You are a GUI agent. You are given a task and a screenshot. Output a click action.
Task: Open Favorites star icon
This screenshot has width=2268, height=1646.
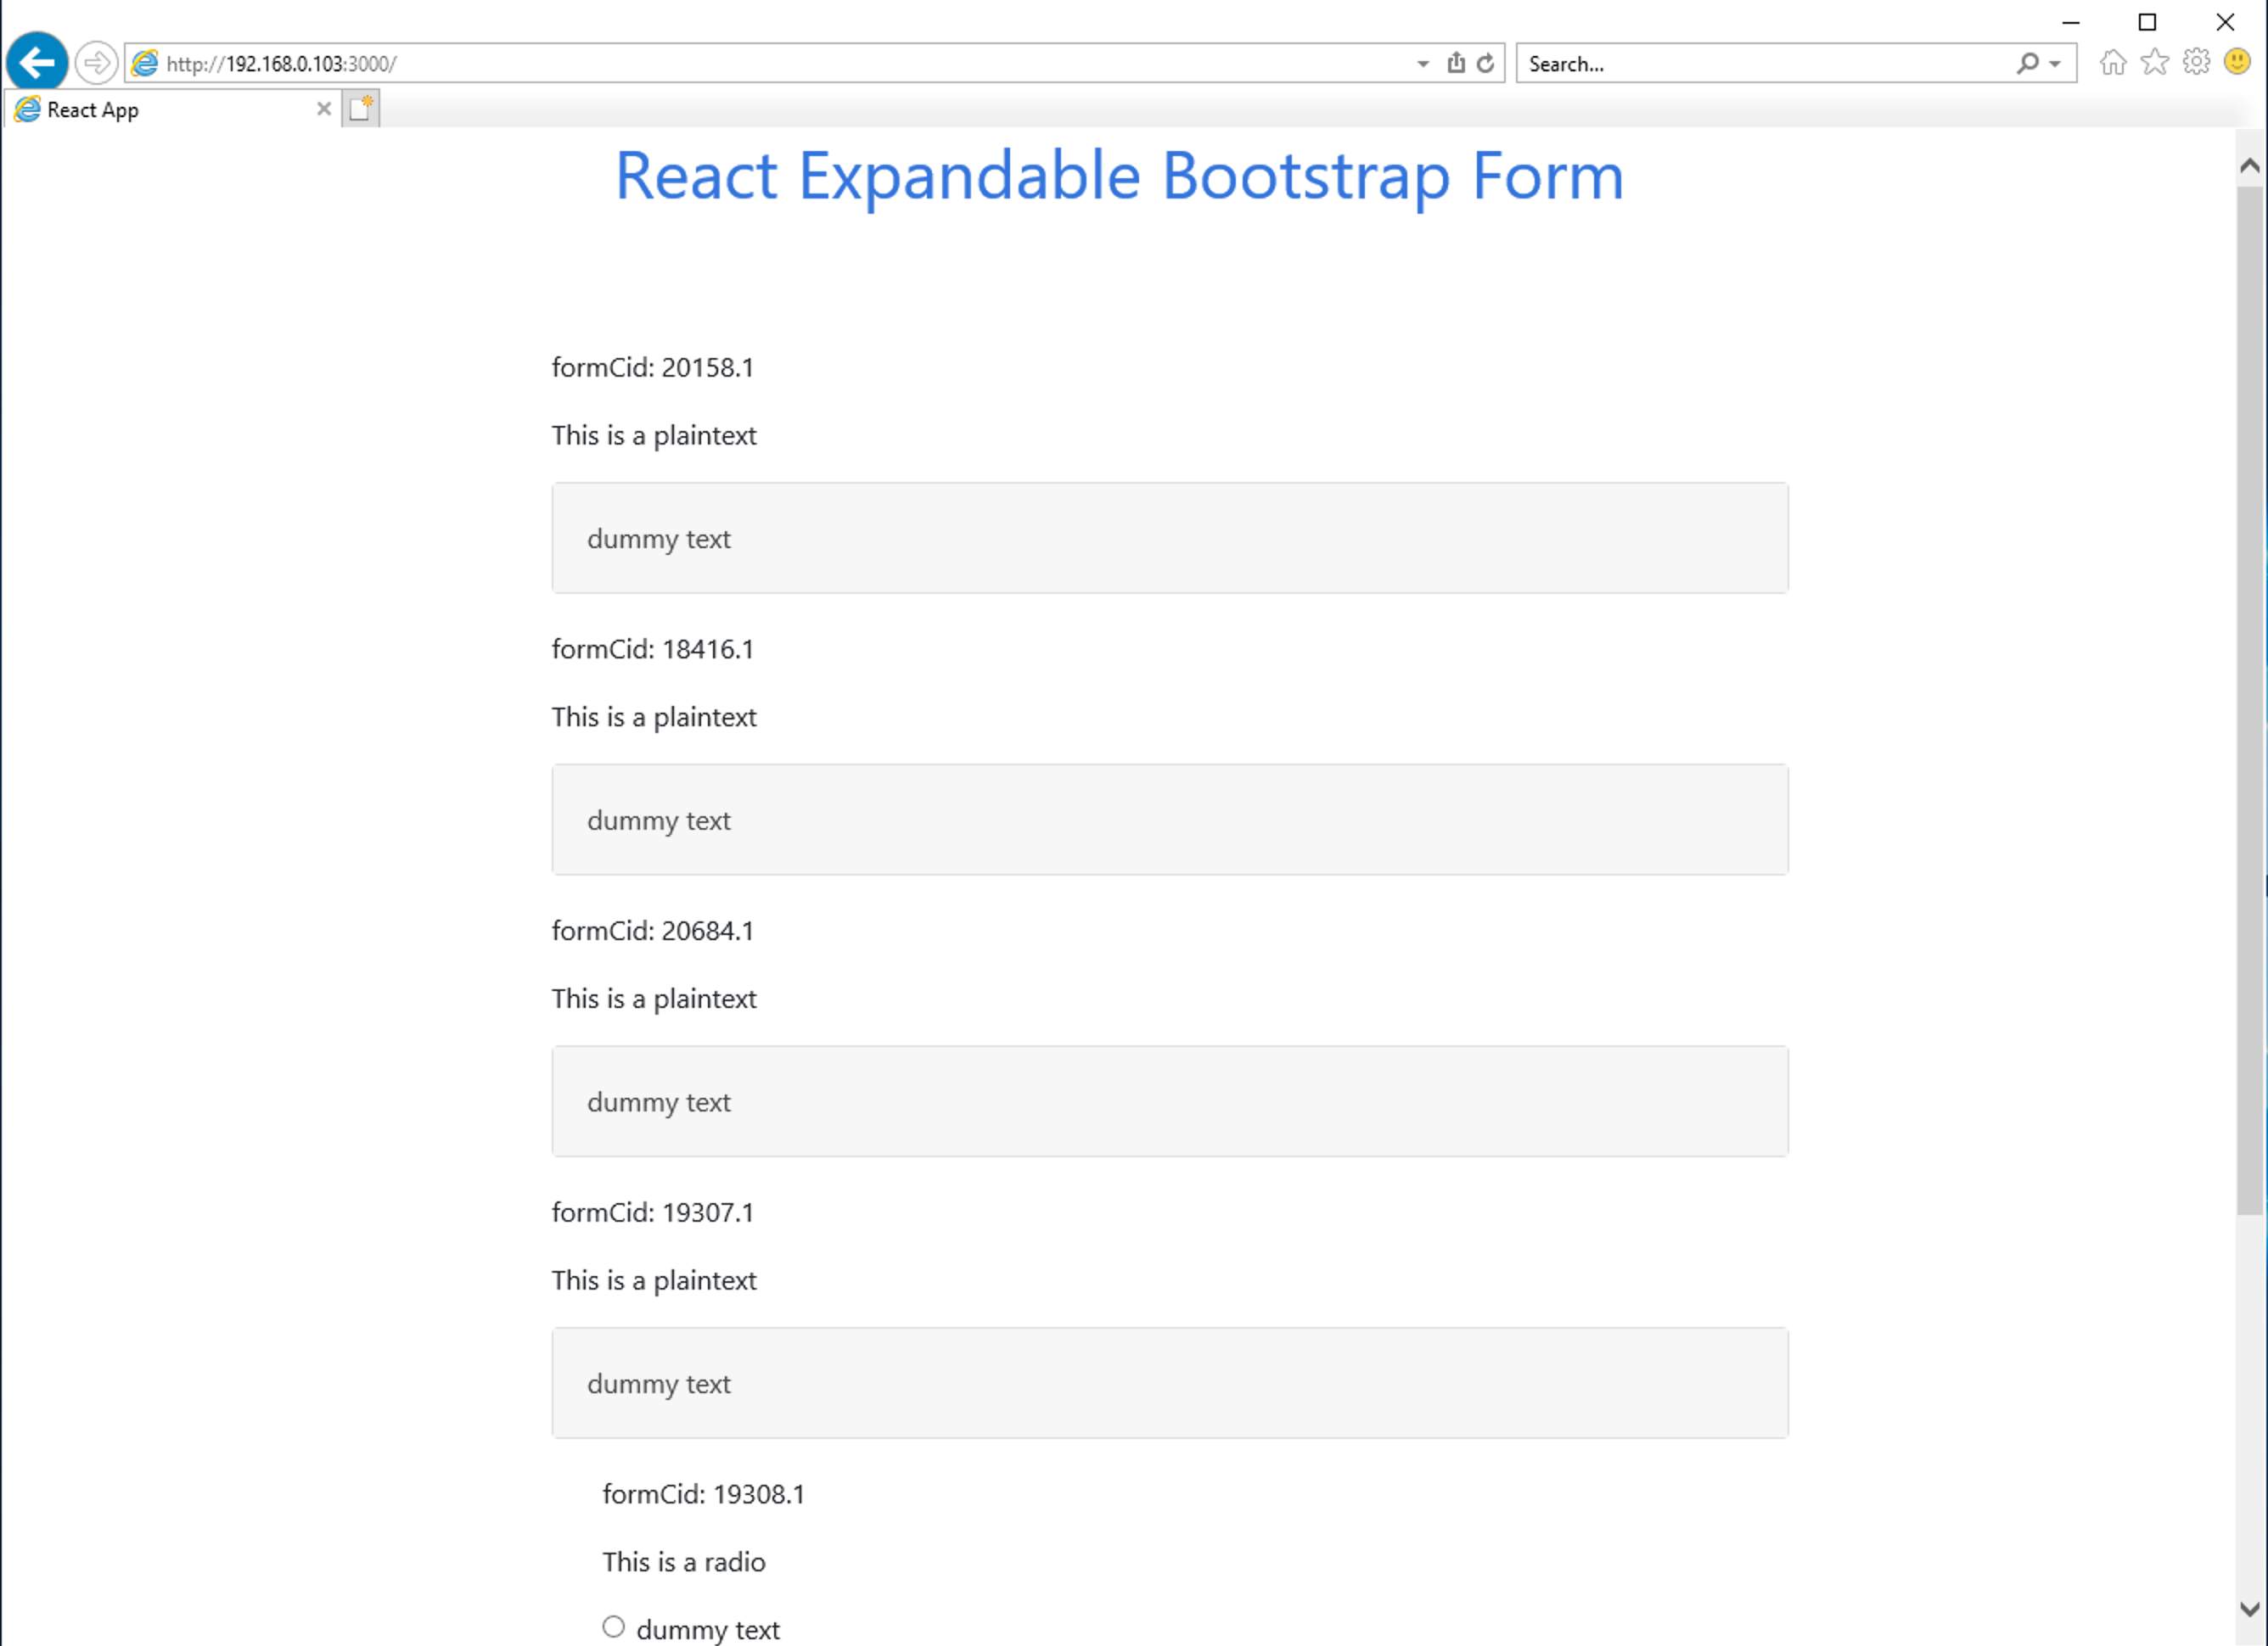tap(2154, 63)
